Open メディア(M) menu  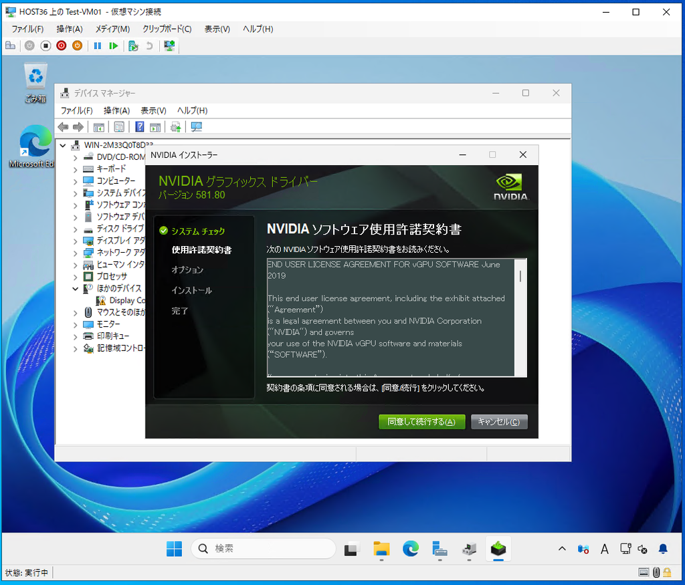[112, 29]
